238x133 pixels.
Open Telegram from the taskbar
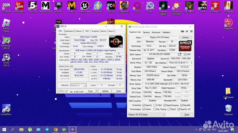(47, 129)
